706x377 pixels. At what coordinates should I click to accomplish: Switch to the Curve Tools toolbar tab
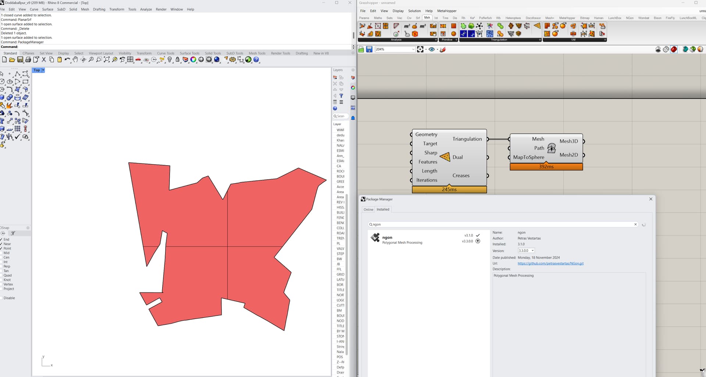click(165, 53)
